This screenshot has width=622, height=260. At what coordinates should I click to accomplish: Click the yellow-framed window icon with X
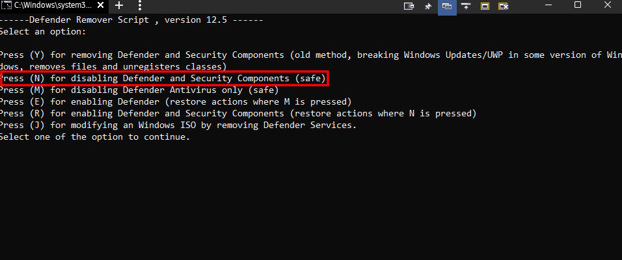[504, 6]
